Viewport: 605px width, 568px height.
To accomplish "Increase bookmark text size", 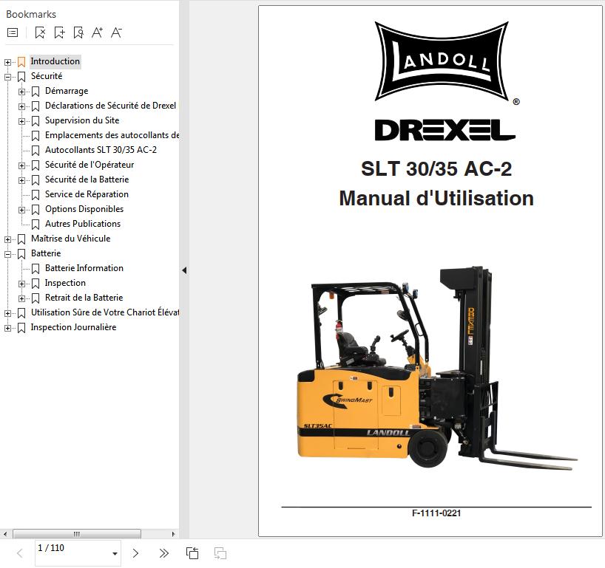I will 97,32.
